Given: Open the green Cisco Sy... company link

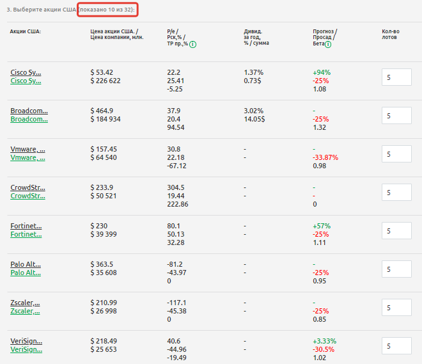Looking at the screenshot, I should [26, 81].
